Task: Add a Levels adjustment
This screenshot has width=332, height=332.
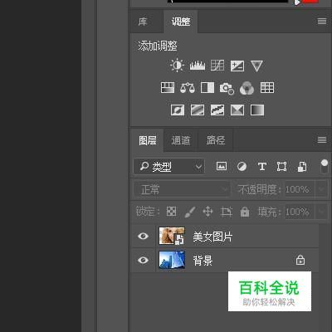Action: click(x=198, y=66)
